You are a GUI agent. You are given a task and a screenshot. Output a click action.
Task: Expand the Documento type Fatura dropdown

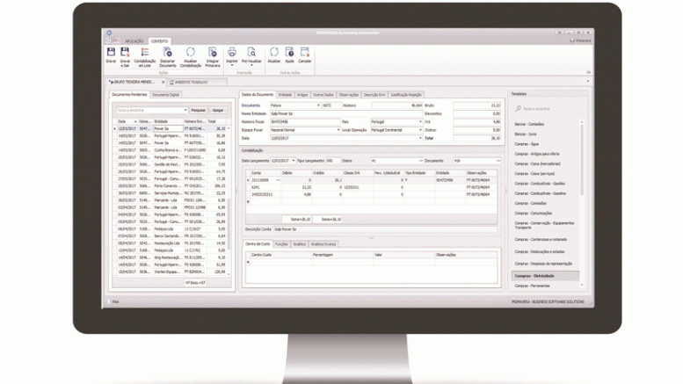pyautogui.click(x=318, y=105)
